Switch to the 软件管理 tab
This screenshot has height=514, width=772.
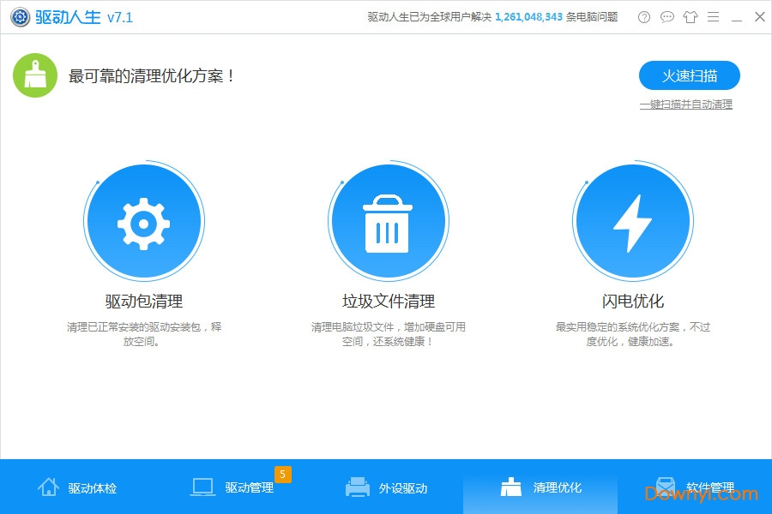(x=695, y=488)
